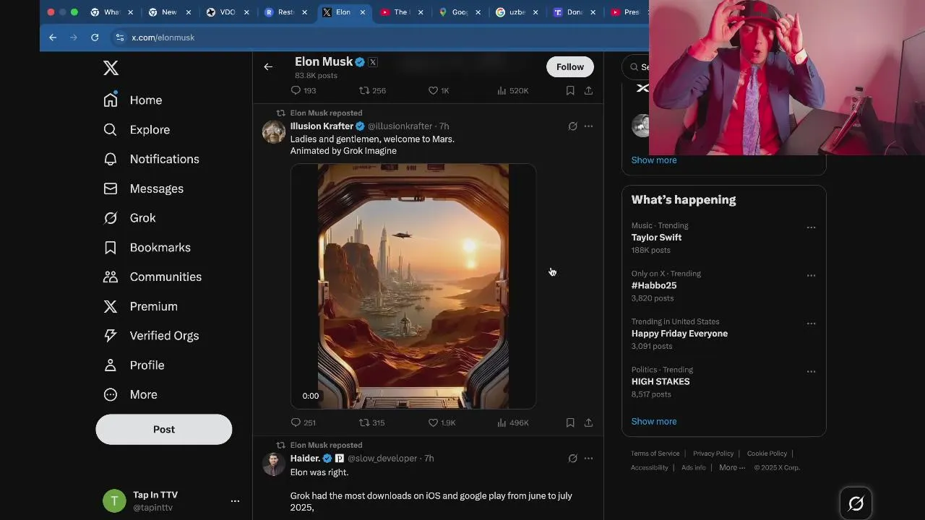Switch to the Restr browser tab

point(285,12)
